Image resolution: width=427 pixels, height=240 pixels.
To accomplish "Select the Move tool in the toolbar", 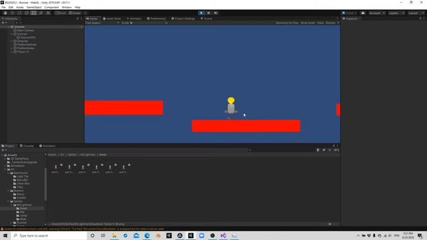I will coord(12,13).
